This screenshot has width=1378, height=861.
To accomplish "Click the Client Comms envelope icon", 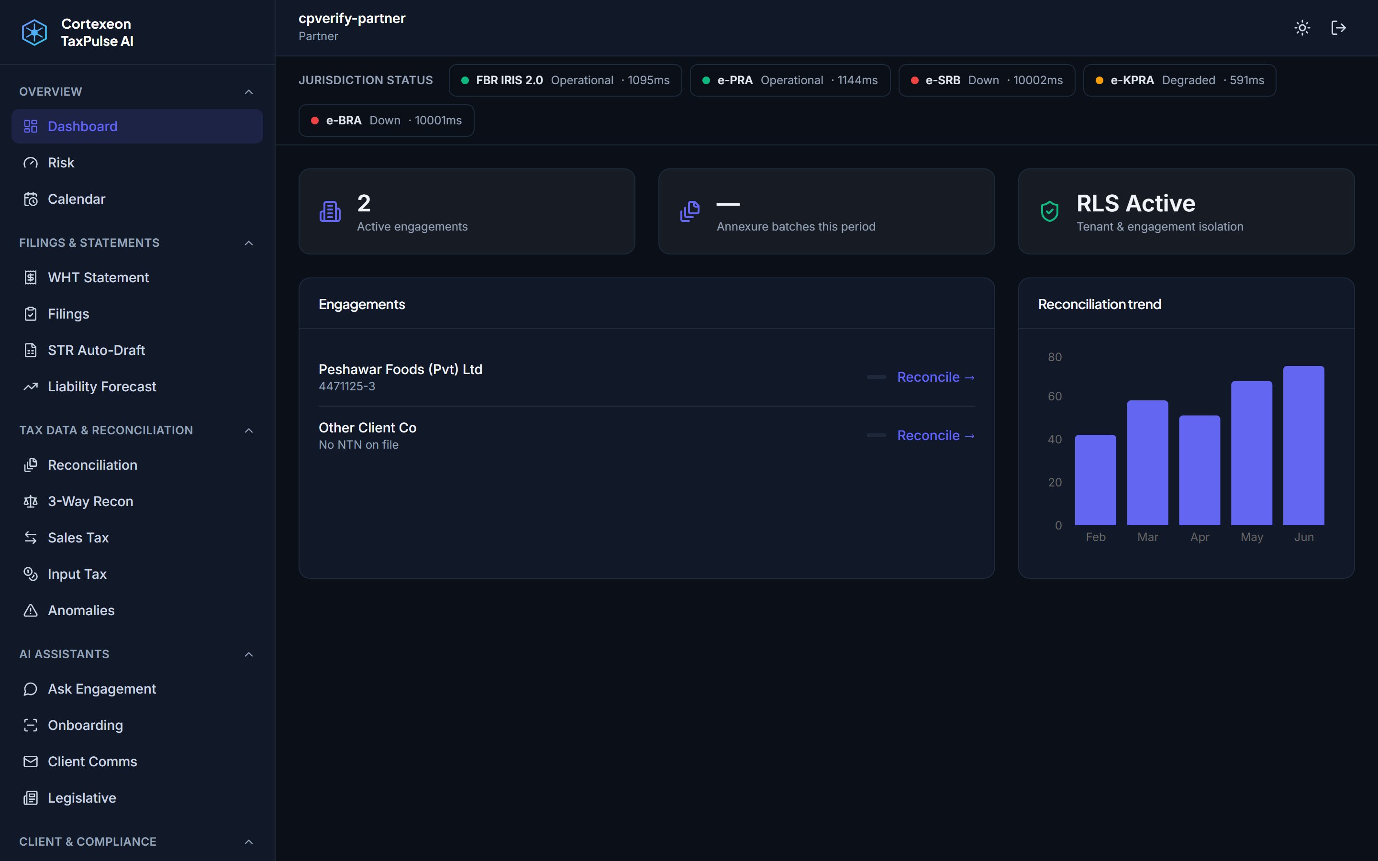I will (x=31, y=762).
